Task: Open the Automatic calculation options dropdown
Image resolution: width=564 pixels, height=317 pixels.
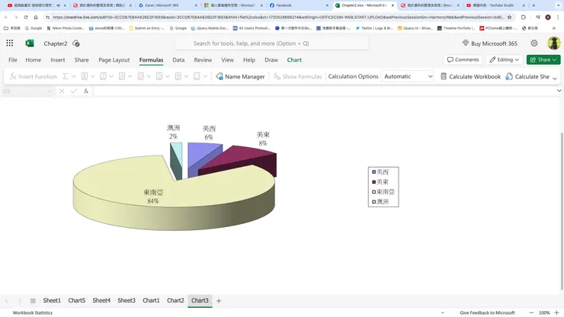Action: tap(407, 76)
